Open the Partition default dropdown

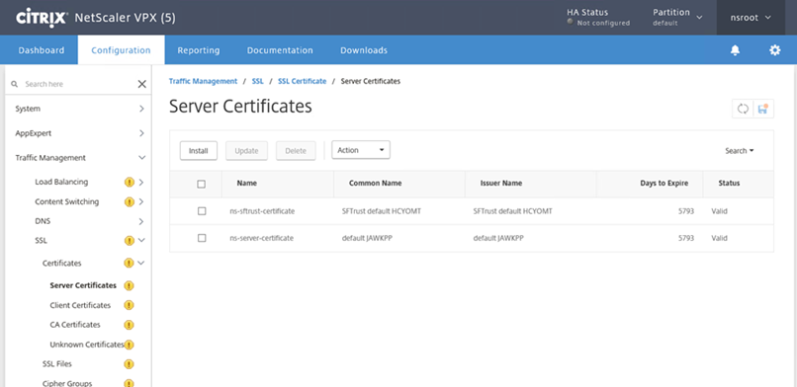click(x=677, y=17)
